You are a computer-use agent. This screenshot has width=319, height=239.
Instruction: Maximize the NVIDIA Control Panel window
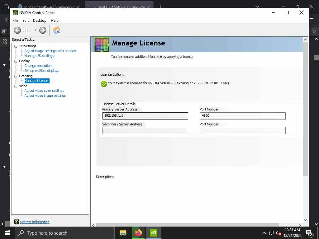(287, 12)
